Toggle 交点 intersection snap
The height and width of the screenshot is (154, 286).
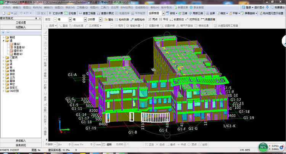coord(160,144)
